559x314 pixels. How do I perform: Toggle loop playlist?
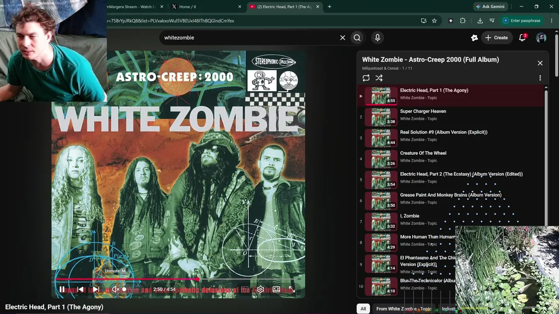366,78
